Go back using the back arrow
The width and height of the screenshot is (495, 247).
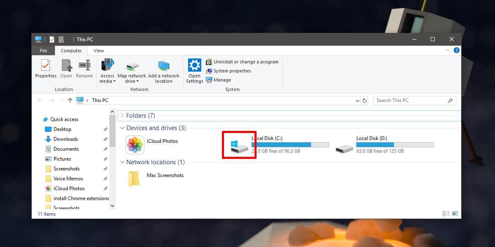click(40, 100)
